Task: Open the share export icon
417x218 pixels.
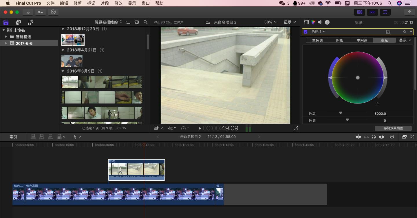Action: [409, 12]
